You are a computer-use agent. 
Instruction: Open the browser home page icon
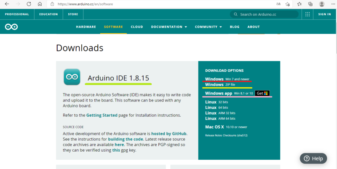(40, 4)
